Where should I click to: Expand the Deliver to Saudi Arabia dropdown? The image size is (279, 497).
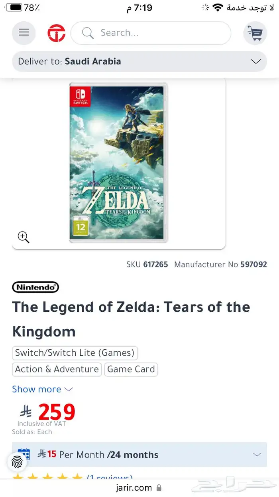pyautogui.click(x=255, y=61)
